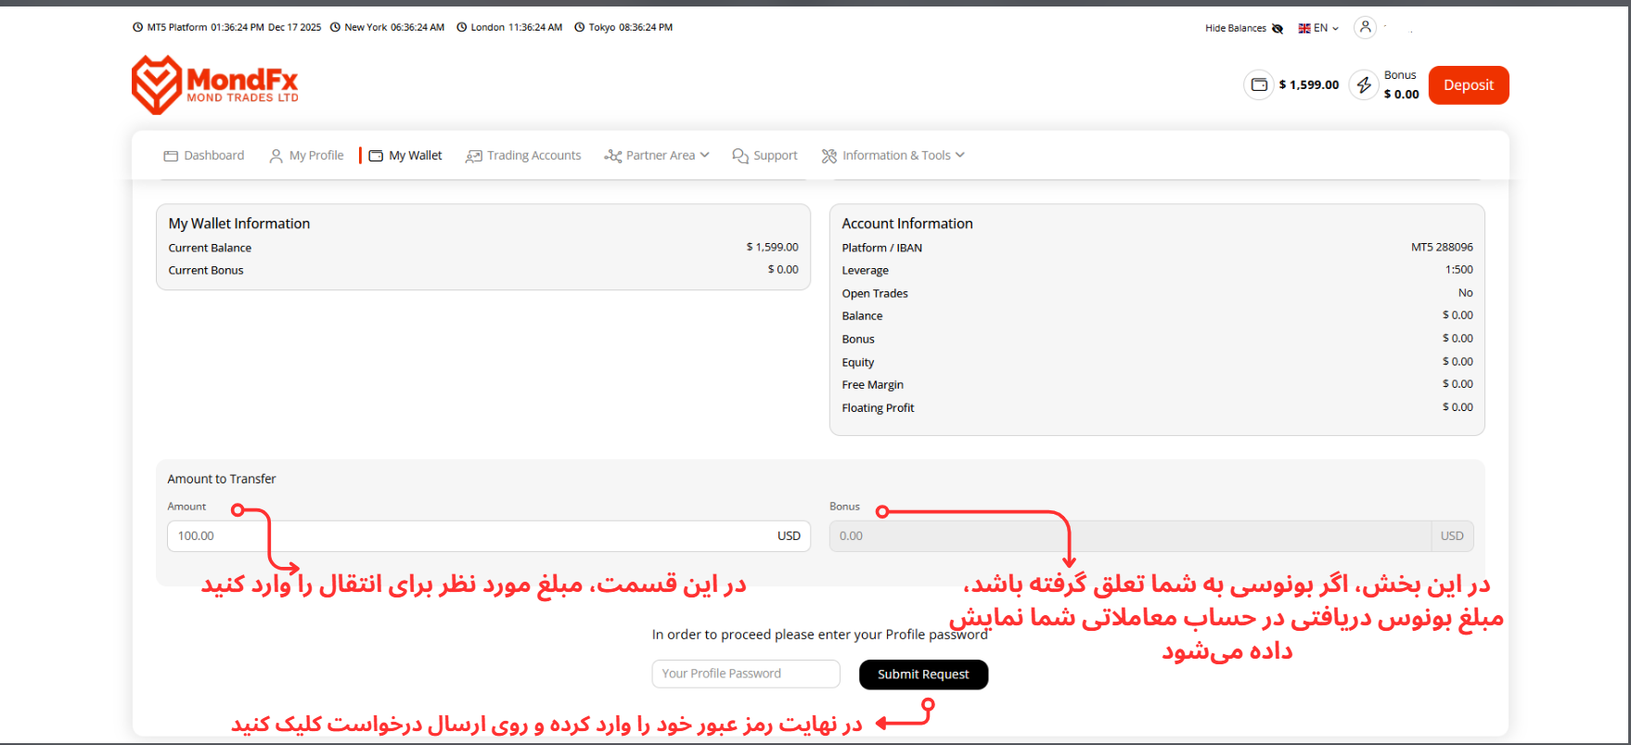Click the MondFx logo
This screenshot has width=1631, height=745.
click(215, 84)
